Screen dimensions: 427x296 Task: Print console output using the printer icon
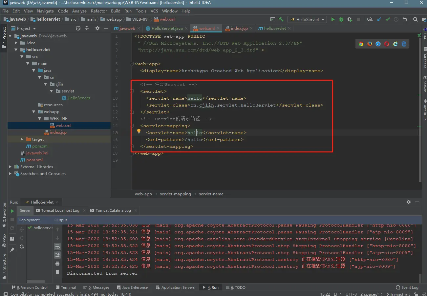pos(57,264)
